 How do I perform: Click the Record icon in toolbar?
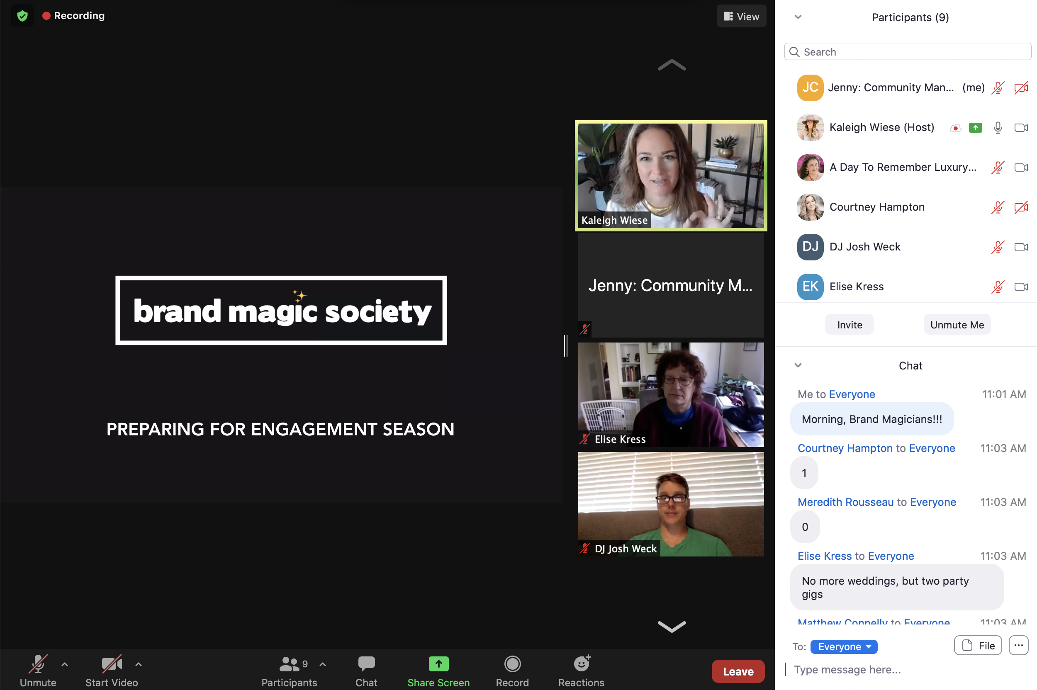(x=512, y=663)
